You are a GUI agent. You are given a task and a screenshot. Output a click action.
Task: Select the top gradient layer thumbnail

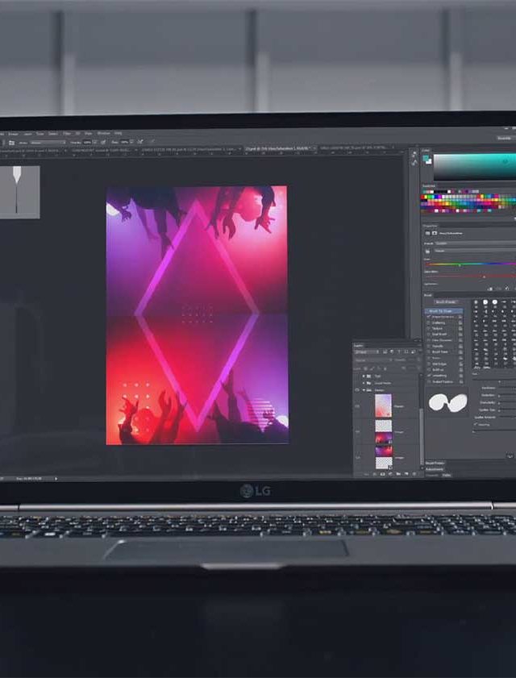383,406
